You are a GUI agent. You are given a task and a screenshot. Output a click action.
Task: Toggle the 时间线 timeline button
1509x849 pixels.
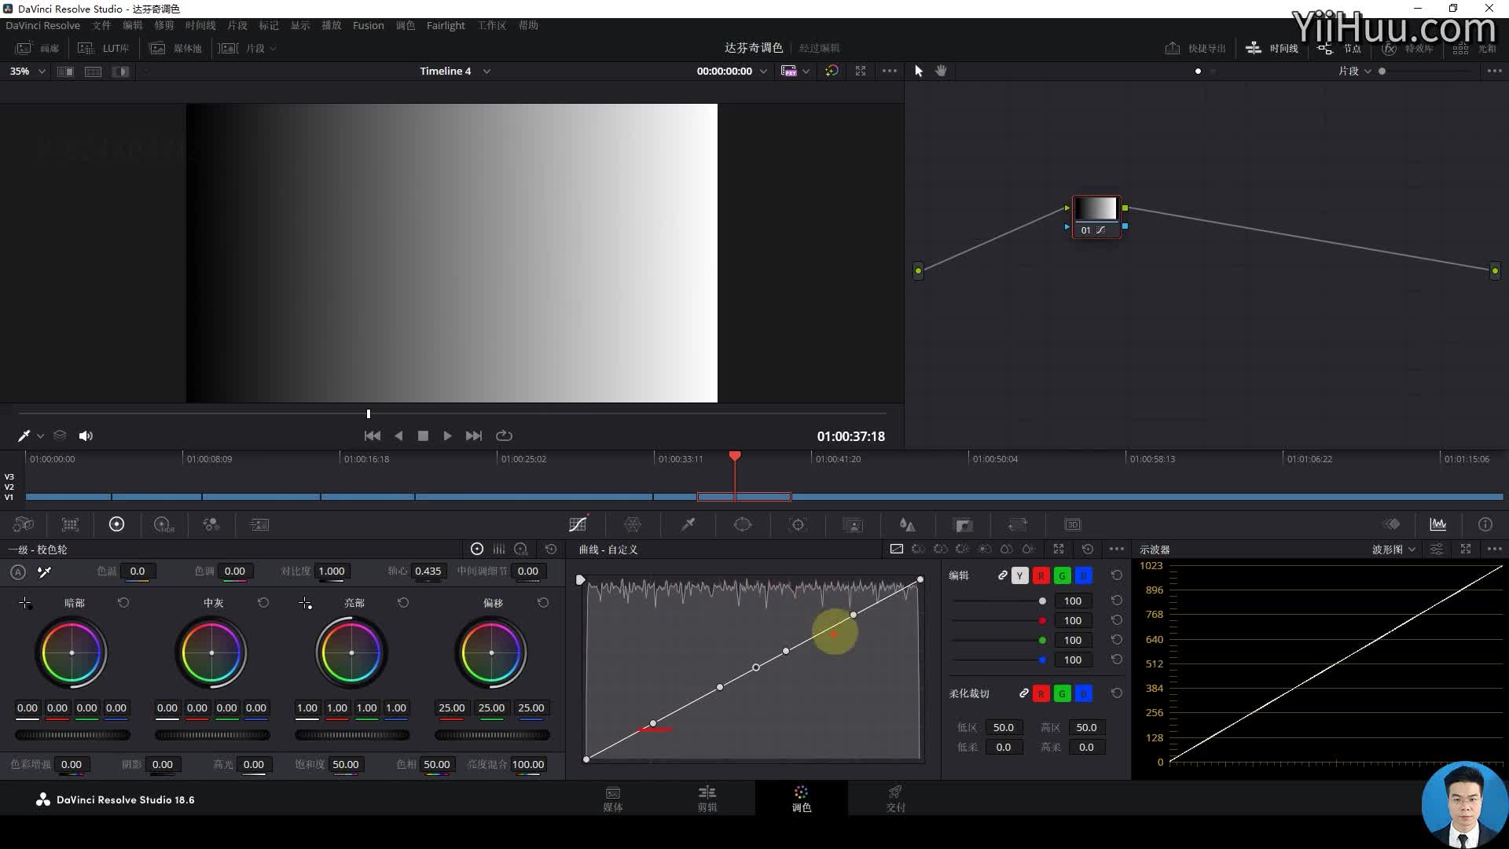(x=1272, y=48)
